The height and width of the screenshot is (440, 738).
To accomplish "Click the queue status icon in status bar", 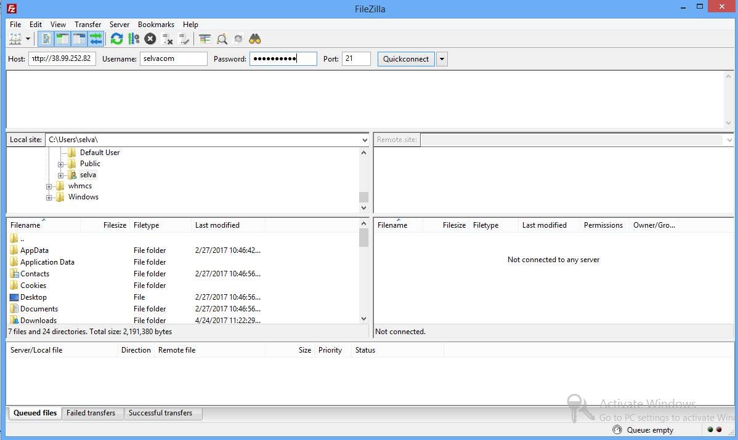I will click(617, 430).
